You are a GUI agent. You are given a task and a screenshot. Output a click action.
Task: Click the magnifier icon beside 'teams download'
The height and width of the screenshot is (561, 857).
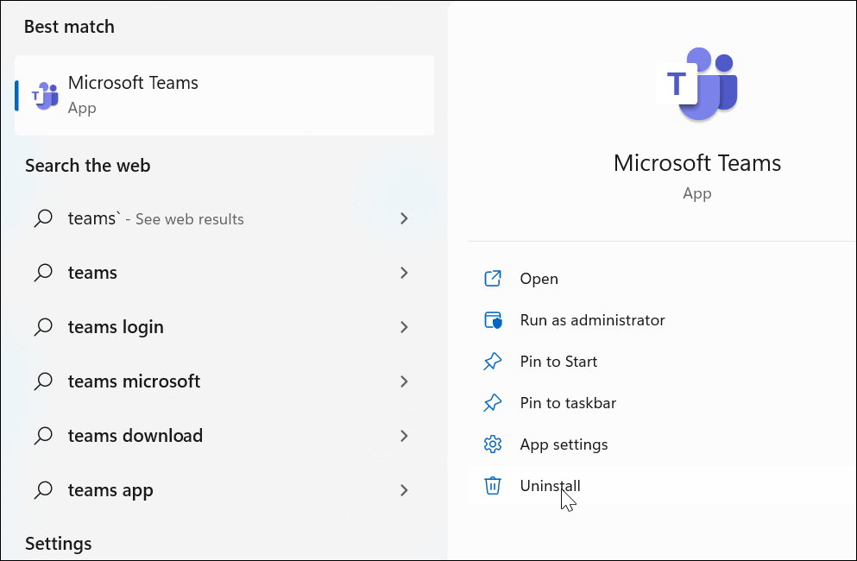coord(42,436)
